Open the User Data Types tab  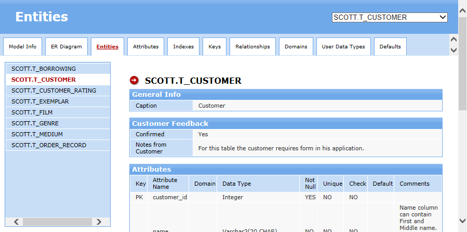343,47
